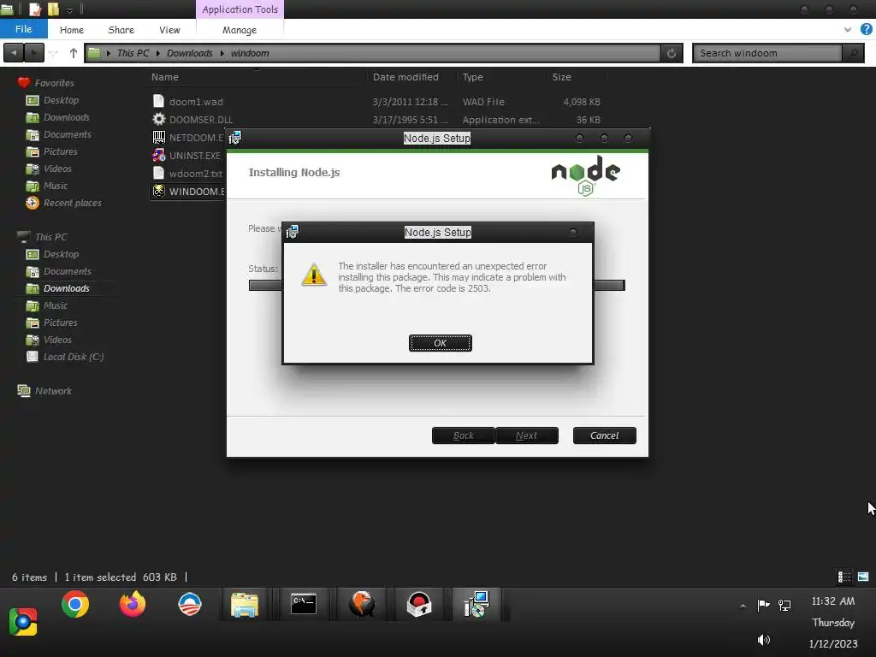The width and height of the screenshot is (876, 657).
Task: Switch to large icons view in status bar
Action: 863,577
